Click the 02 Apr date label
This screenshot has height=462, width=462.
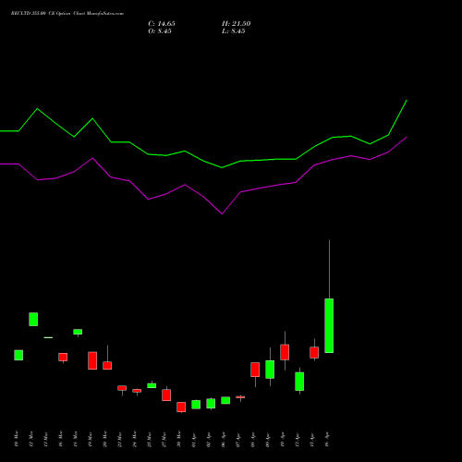click(x=209, y=439)
